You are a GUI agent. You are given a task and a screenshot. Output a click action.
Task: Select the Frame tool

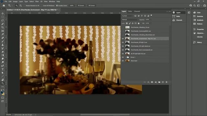tap(3, 31)
